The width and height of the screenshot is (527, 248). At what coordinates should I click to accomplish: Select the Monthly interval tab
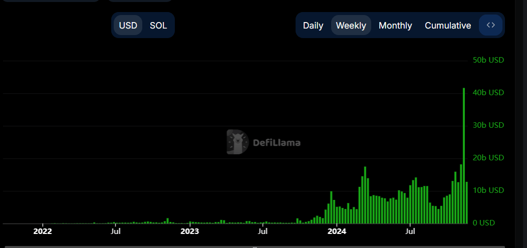395,26
